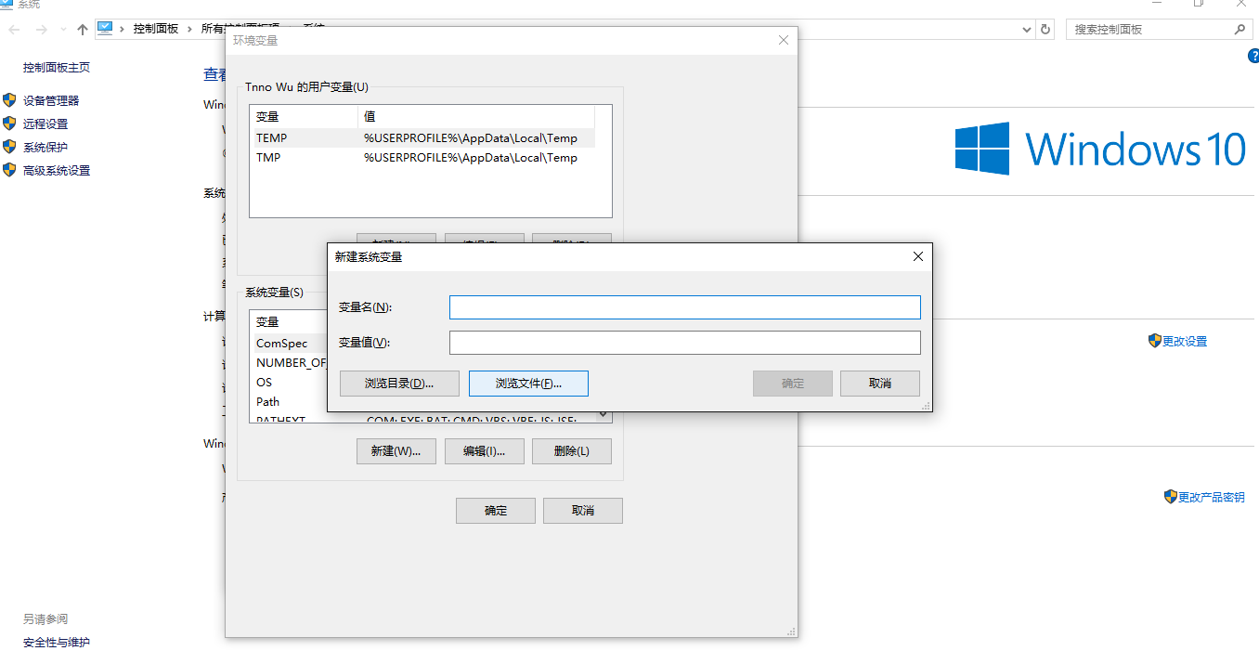Viewport: 1259px width, 664px height.
Task: Expand the address bar history dropdown
Action: [x=1026, y=30]
